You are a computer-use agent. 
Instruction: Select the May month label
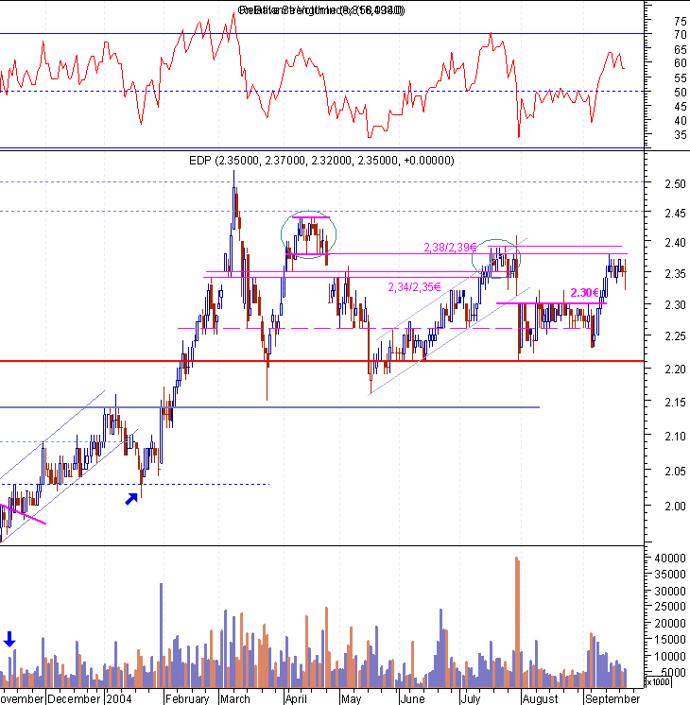click(351, 698)
